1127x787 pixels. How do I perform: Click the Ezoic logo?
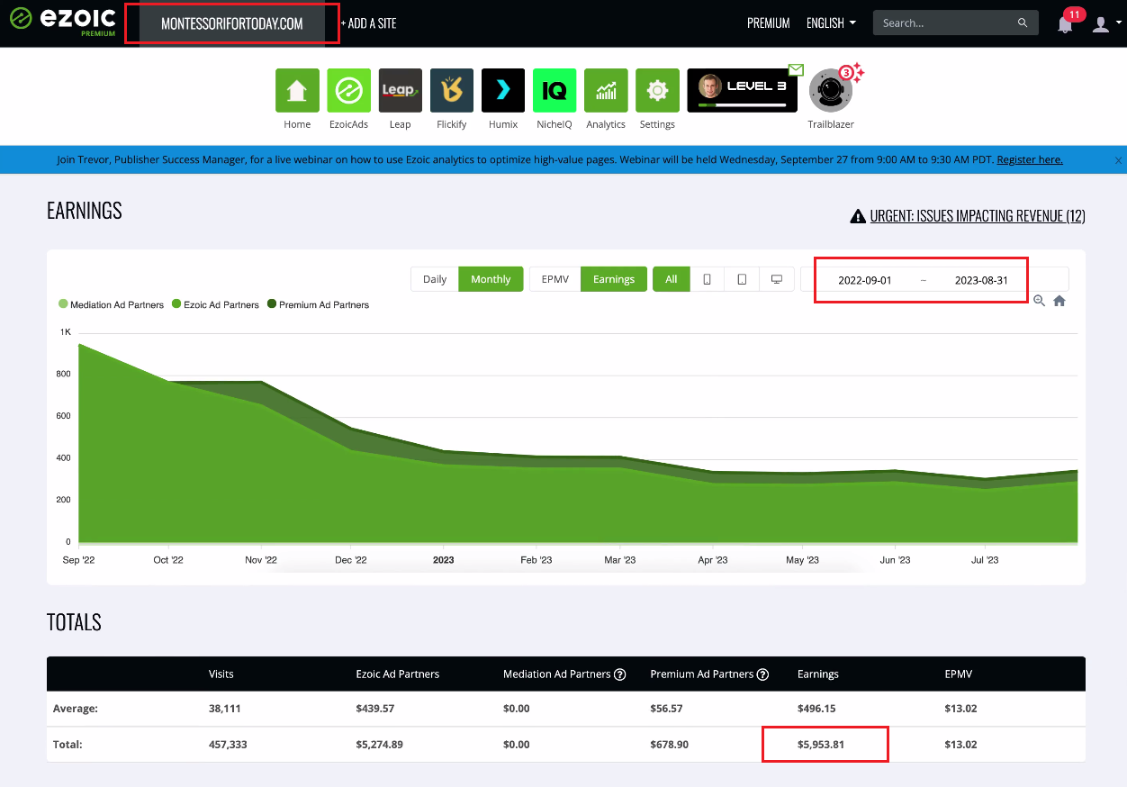(x=64, y=23)
